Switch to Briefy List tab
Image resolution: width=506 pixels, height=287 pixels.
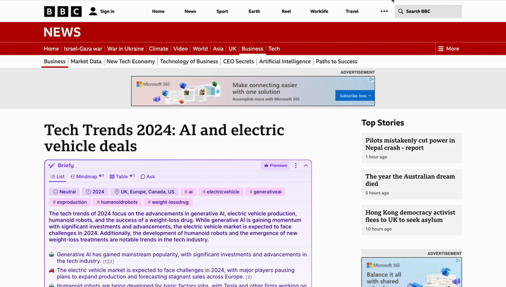(58, 177)
